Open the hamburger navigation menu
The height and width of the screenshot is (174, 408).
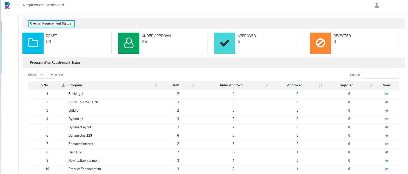18,5
